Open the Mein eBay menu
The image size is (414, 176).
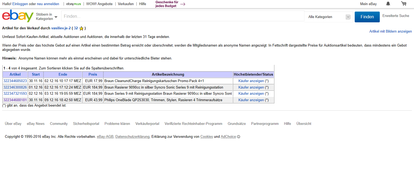pos(368,4)
